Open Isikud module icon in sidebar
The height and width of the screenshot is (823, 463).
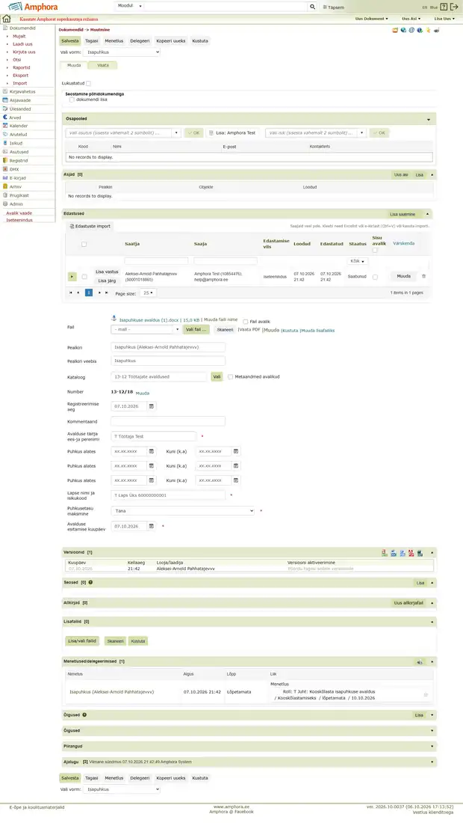5,143
